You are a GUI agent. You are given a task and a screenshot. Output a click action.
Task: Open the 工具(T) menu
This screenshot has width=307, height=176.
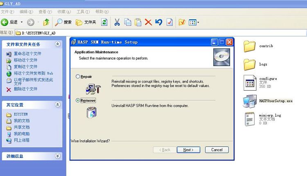click(83, 11)
